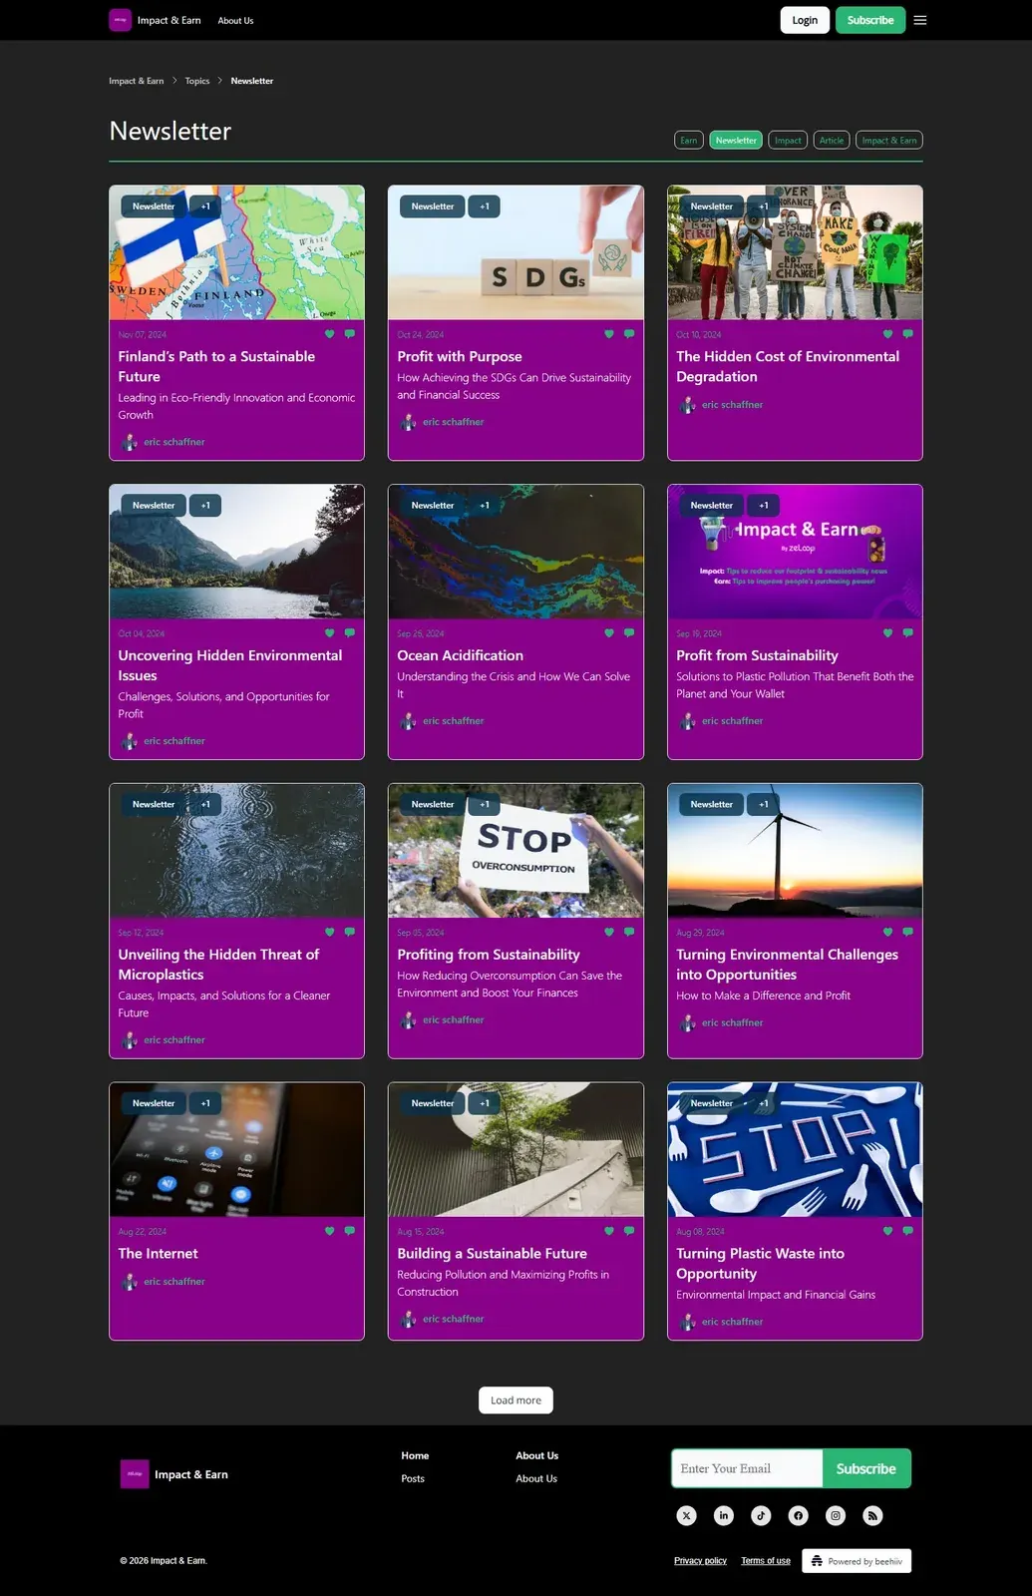This screenshot has height=1596, width=1032.
Task: Like the Ocean Acidification post
Action: click(x=609, y=632)
